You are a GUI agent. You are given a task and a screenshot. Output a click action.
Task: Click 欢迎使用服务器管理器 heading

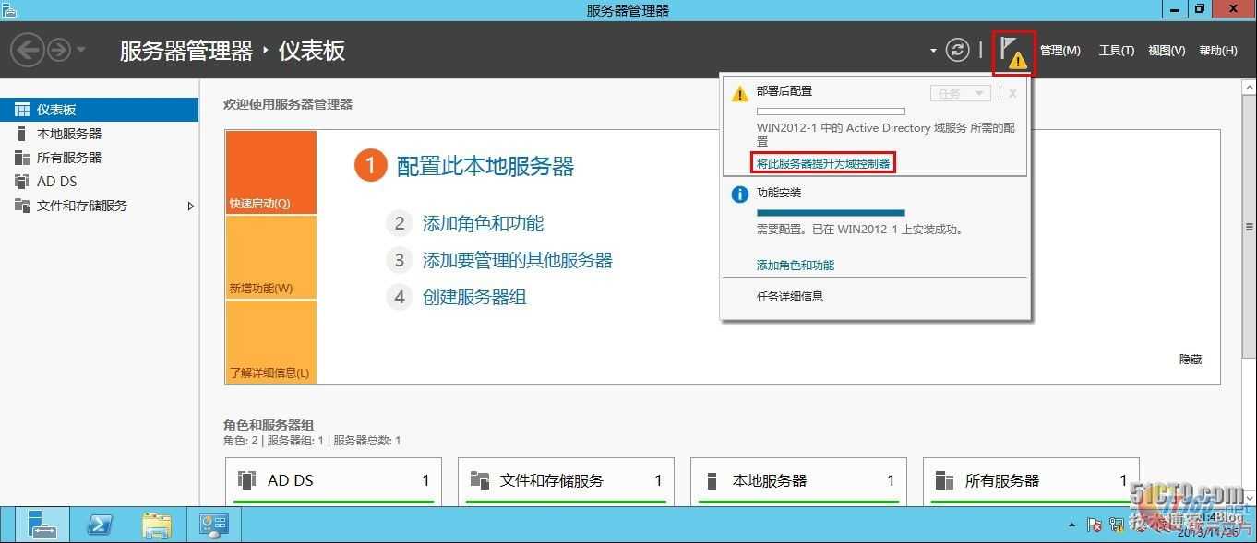[x=288, y=104]
